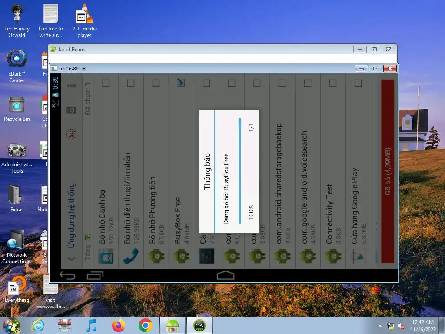The width and height of the screenshot is (445, 334).
Task: Tick checkbox for Bộ nhớ Danh bạ
Action: point(106,83)
